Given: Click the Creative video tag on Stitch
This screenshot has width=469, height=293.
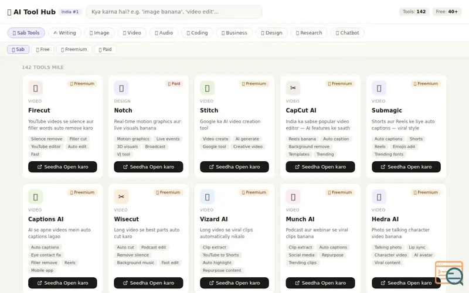Looking at the screenshot, I should click(247, 147).
